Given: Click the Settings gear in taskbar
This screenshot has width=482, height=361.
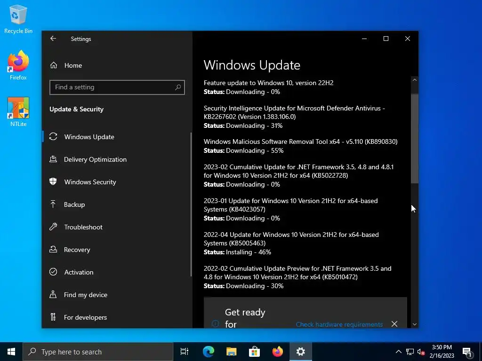Looking at the screenshot, I should (301, 352).
